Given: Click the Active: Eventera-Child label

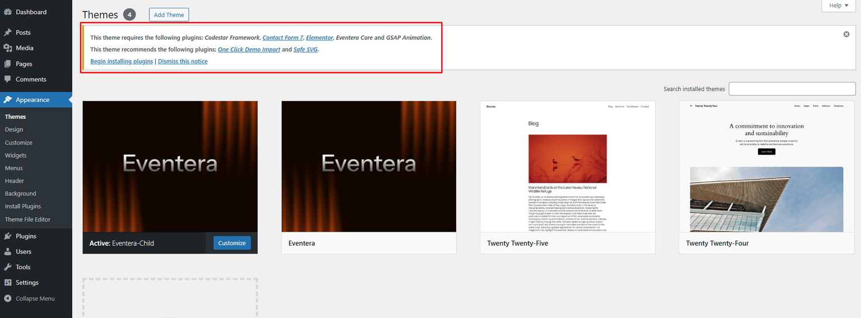Looking at the screenshot, I should click(x=122, y=243).
